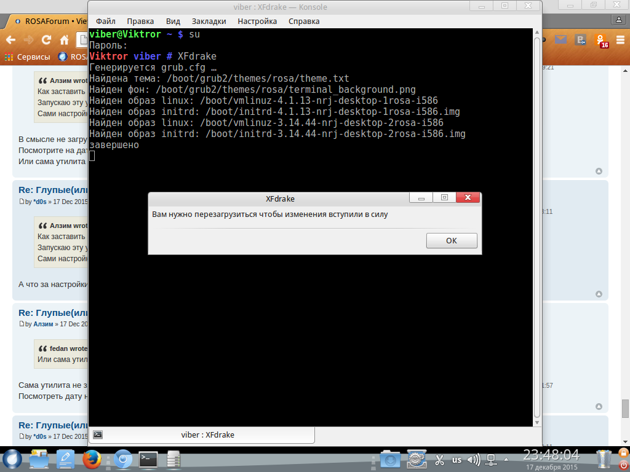The width and height of the screenshot is (630, 472).
Task: Open the ROSA launcher start menu
Action: [x=12, y=460]
